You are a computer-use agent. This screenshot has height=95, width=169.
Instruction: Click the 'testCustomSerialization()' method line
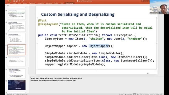[x=87, y=35]
